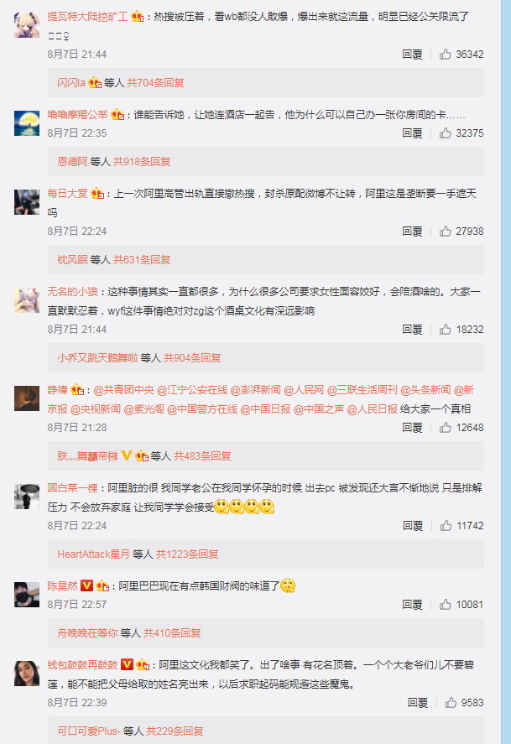Click 陈昊然's avatar picture
Screen dimensions: 511x744
[x=27, y=594]
